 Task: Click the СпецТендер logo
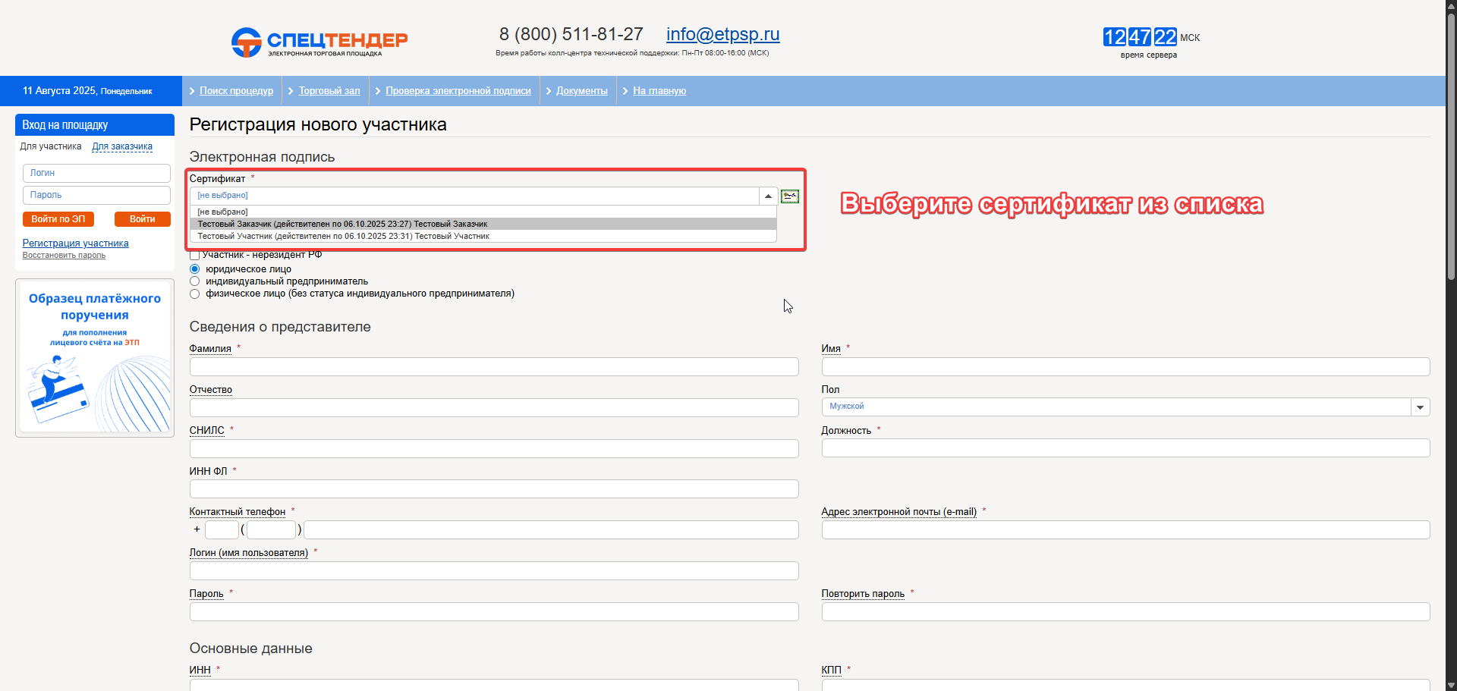pyautogui.click(x=319, y=42)
